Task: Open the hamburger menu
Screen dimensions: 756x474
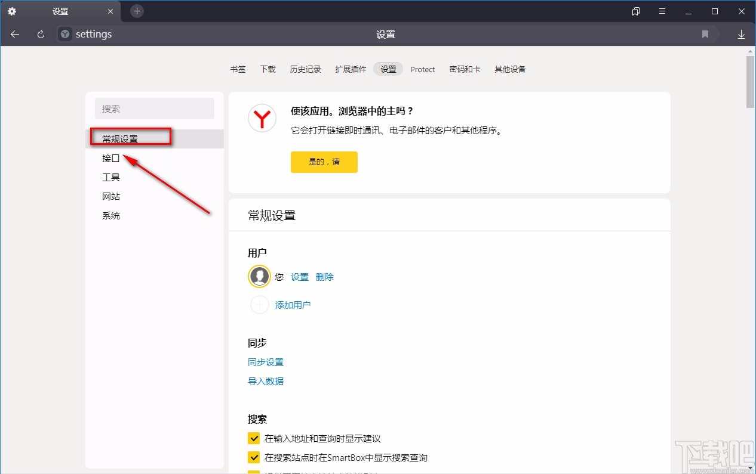Action: 662,11
